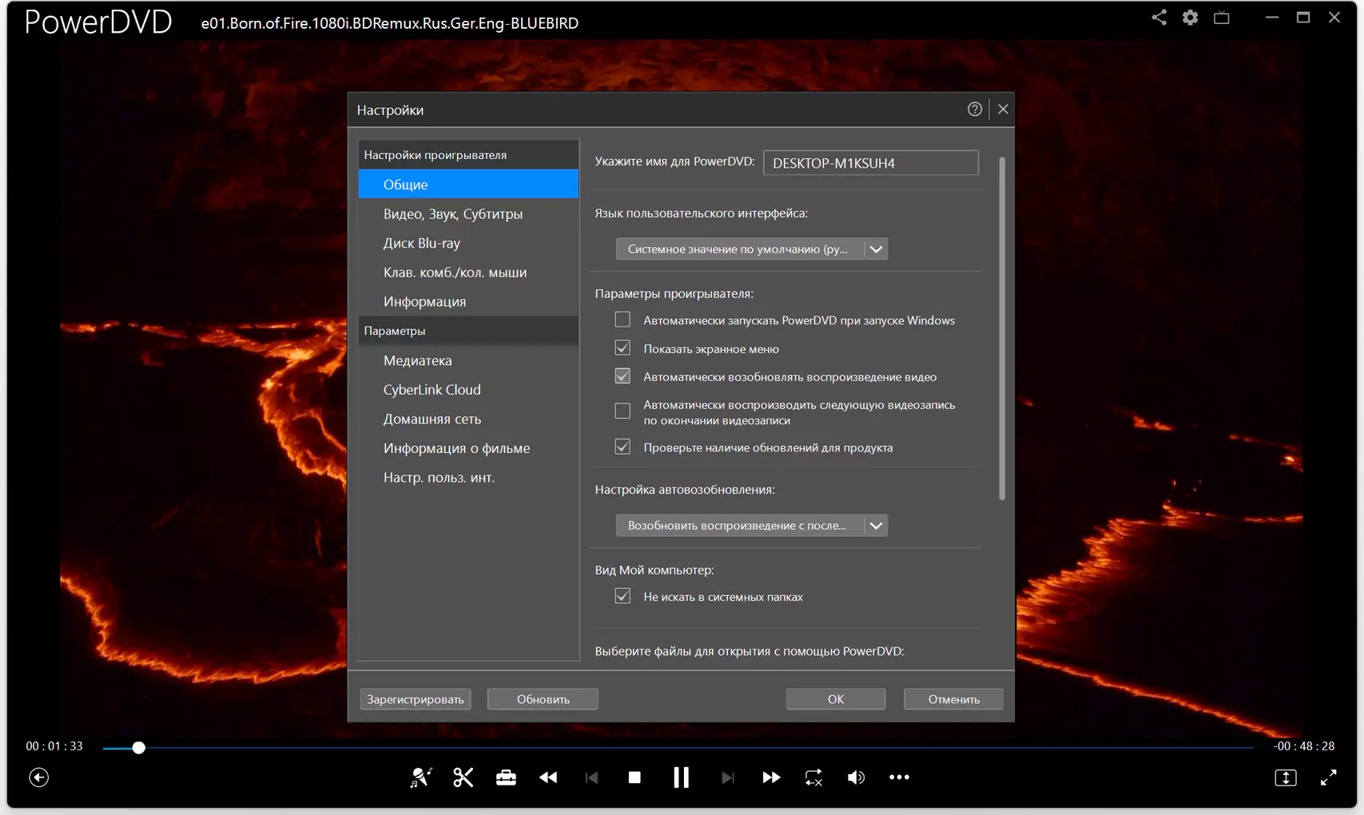The height and width of the screenshot is (815, 1364).
Task: Open 'CyberLink Cloud' settings
Action: [468, 390]
